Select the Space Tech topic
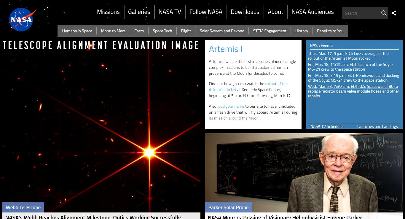Screen dimensions: 405x219 click(162, 31)
